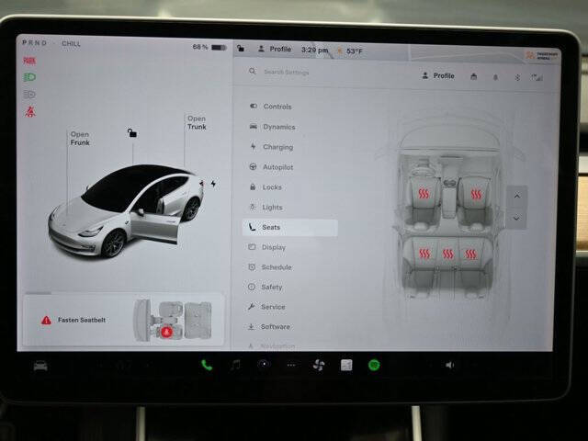Image resolution: width=588 pixels, height=441 pixels.
Task: Open the notepad app in bottom bar
Action: click(346, 365)
